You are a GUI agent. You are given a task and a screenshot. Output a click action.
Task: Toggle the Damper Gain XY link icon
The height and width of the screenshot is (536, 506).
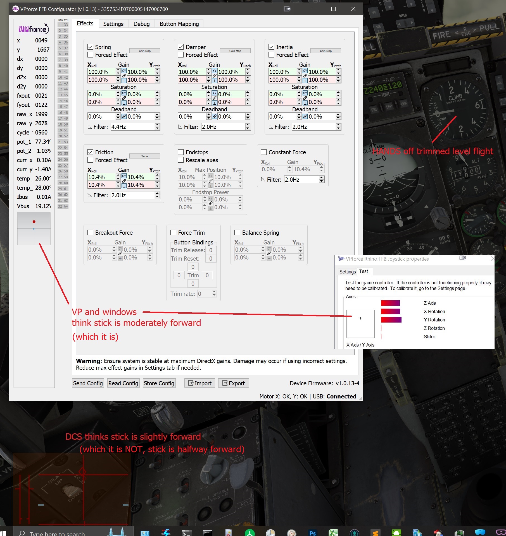pos(214,71)
